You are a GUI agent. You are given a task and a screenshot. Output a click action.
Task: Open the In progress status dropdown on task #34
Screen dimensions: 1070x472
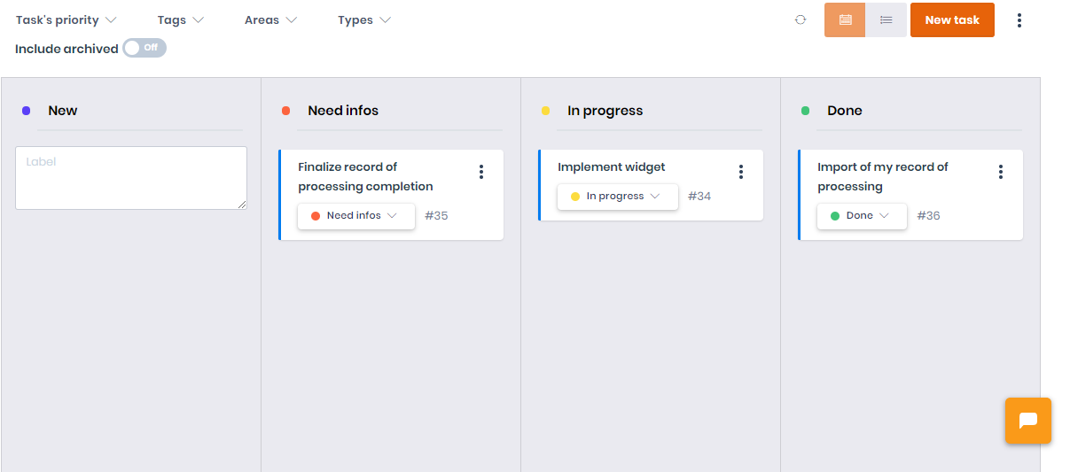[618, 196]
